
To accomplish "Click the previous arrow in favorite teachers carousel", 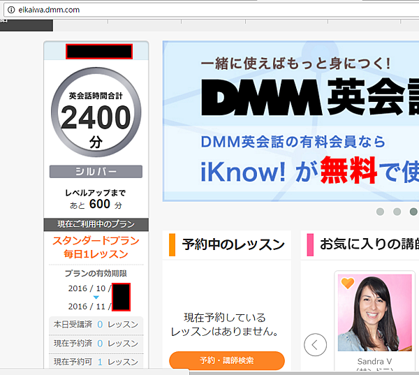I will tap(315, 344).
